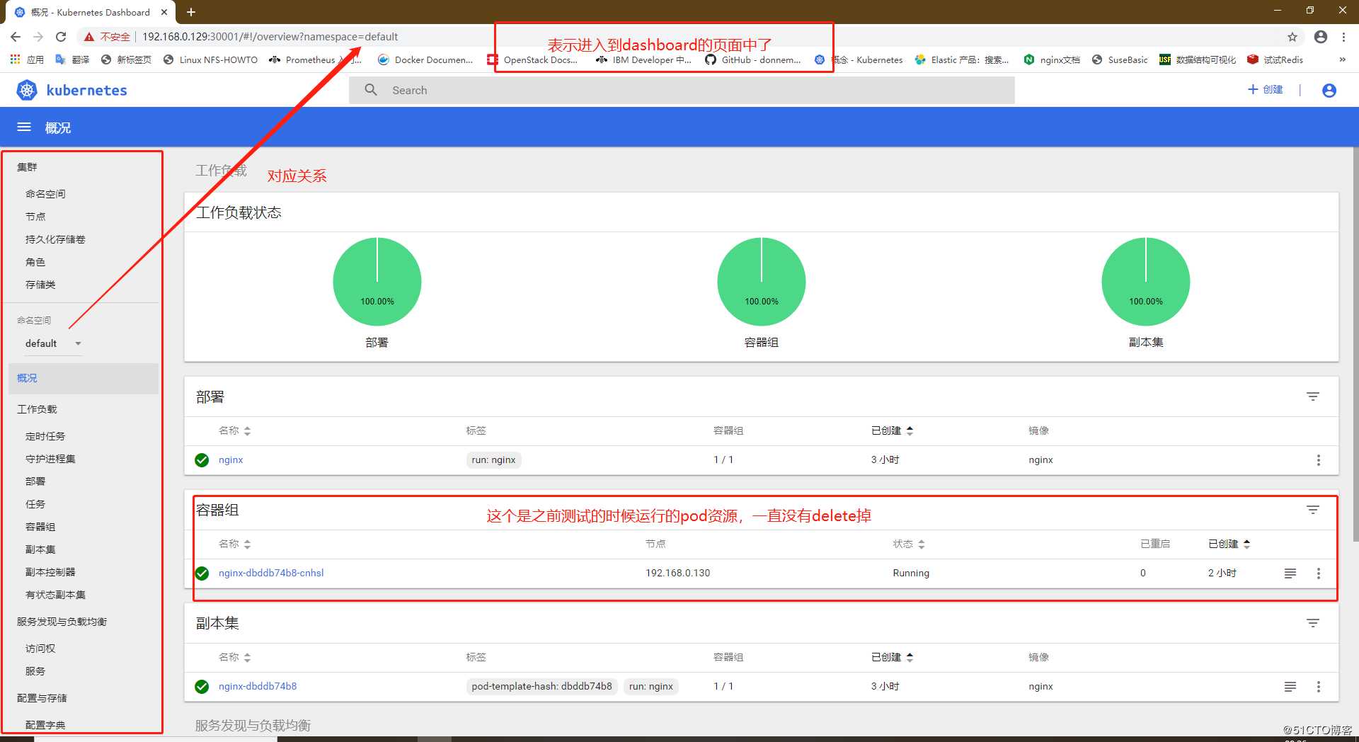Click the 副本集 100% pie chart
The image size is (1359, 742).
(1146, 282)
